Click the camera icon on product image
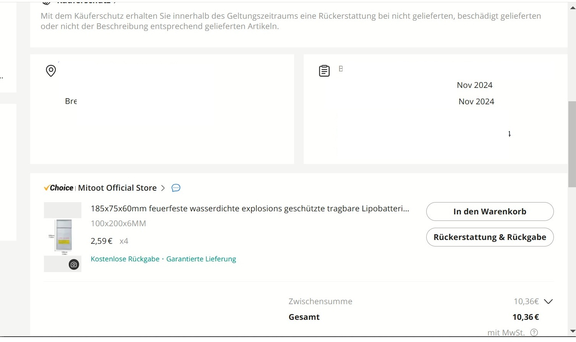The width and height of the screenshot is (576, 342). click(74, 264)
